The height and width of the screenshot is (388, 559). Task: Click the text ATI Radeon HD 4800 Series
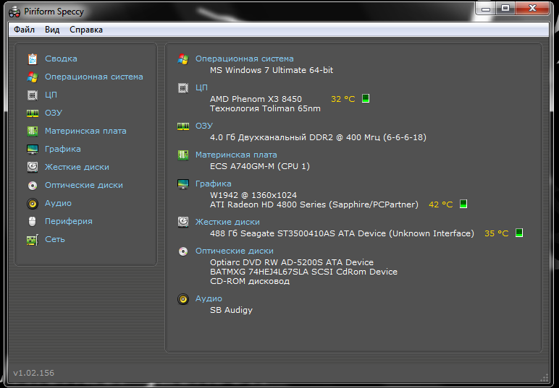[x=268, y=205]
